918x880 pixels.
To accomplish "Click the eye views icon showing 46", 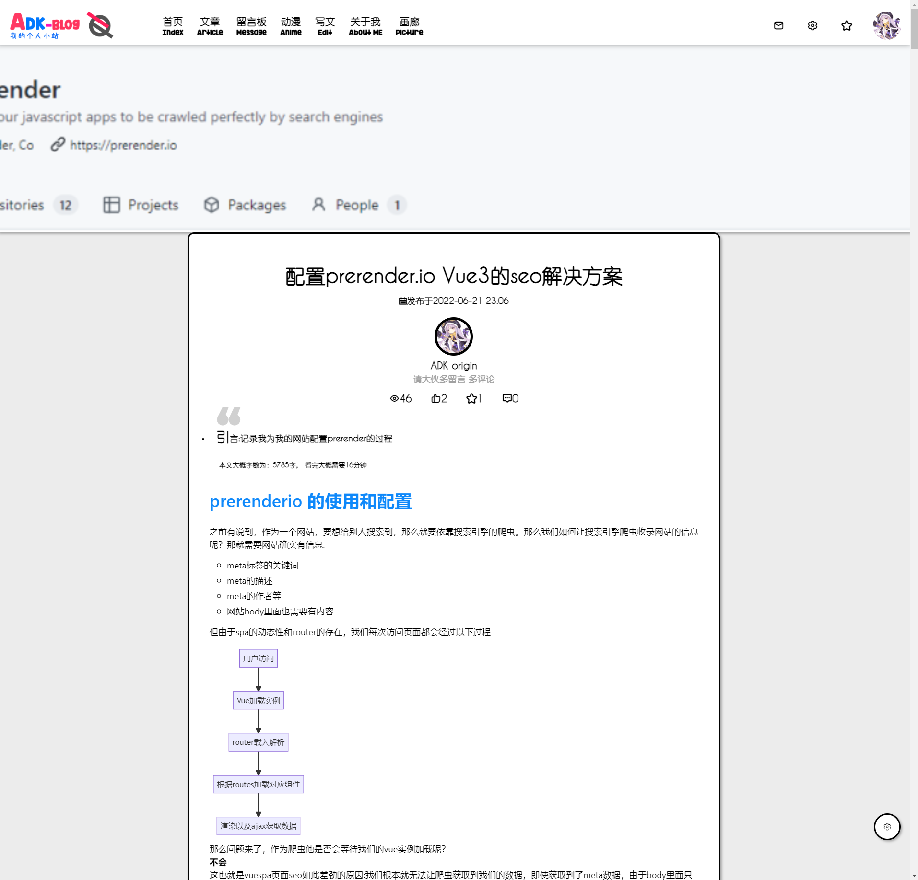I will pos(394,398).
